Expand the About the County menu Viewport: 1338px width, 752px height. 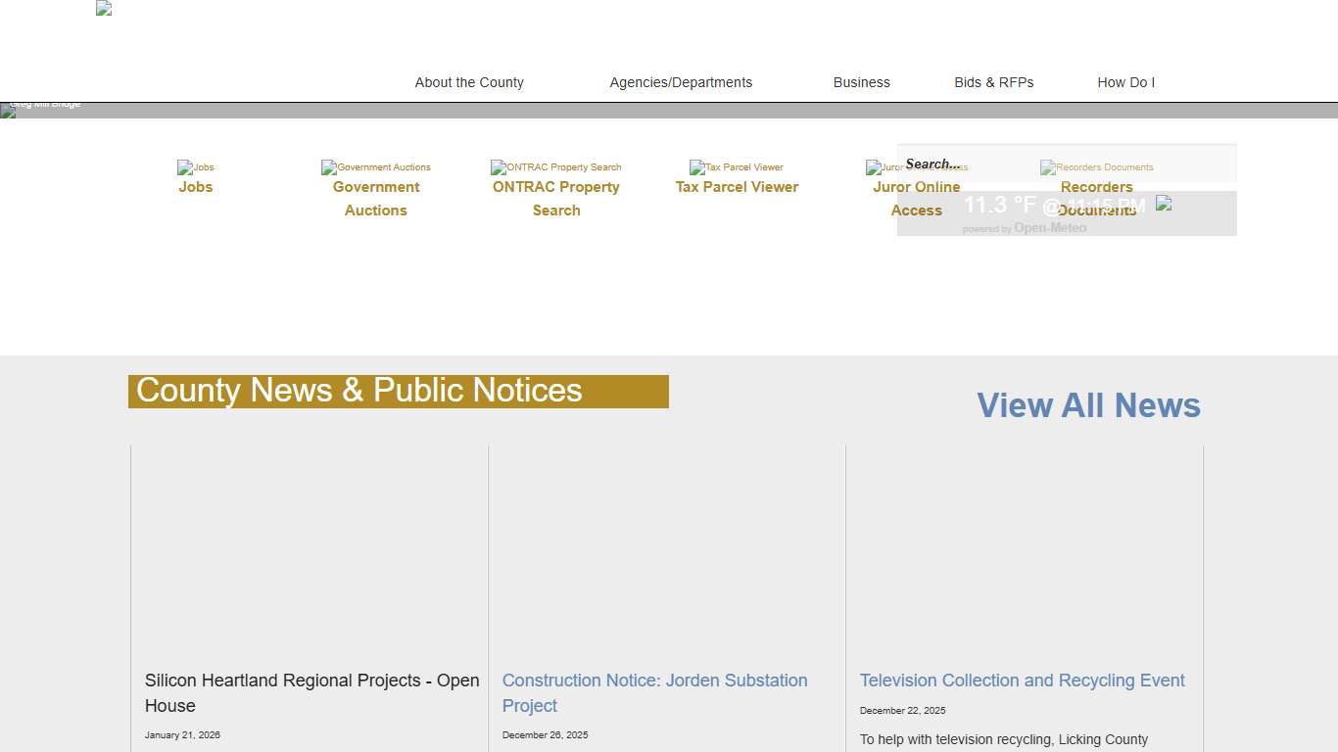pos(469,82)
